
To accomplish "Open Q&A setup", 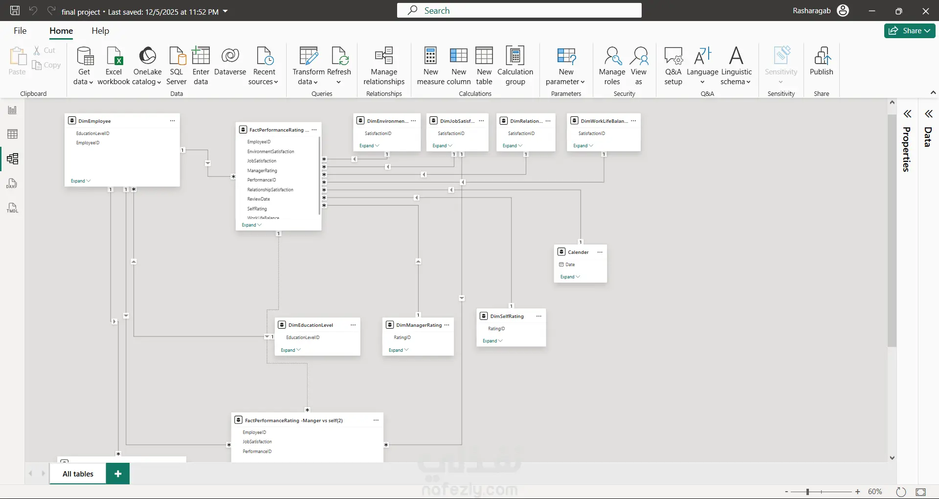I will (x=673, y=66).
